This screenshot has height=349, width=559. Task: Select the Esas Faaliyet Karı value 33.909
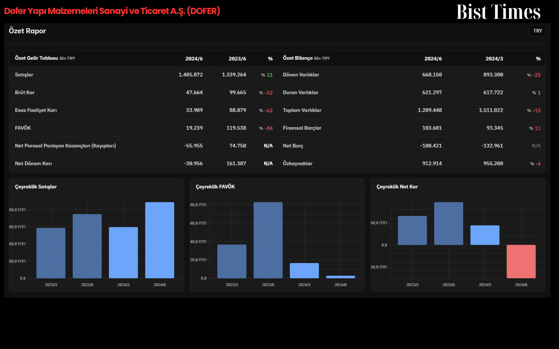(x=195, y=110)
